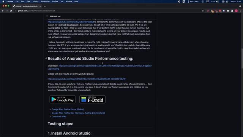Click the Android development code label

coord(68,25)
